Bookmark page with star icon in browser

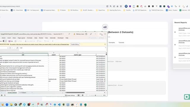click(x=118, y=6)
